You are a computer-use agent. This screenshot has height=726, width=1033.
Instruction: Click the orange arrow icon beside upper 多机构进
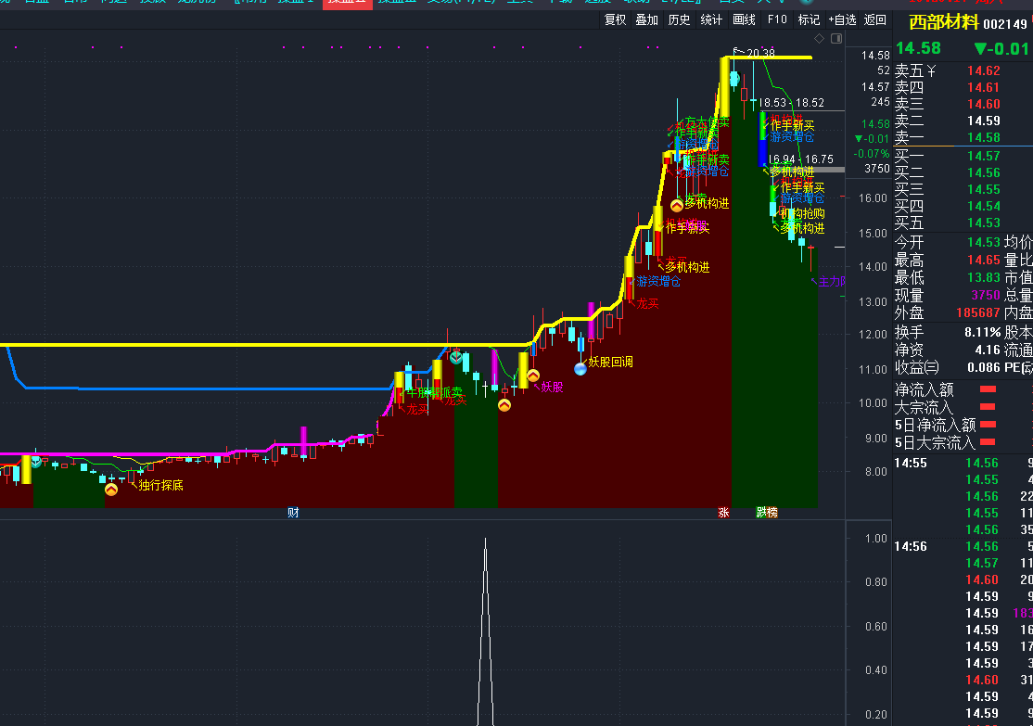pyautogui.click(x=677, y=206)
